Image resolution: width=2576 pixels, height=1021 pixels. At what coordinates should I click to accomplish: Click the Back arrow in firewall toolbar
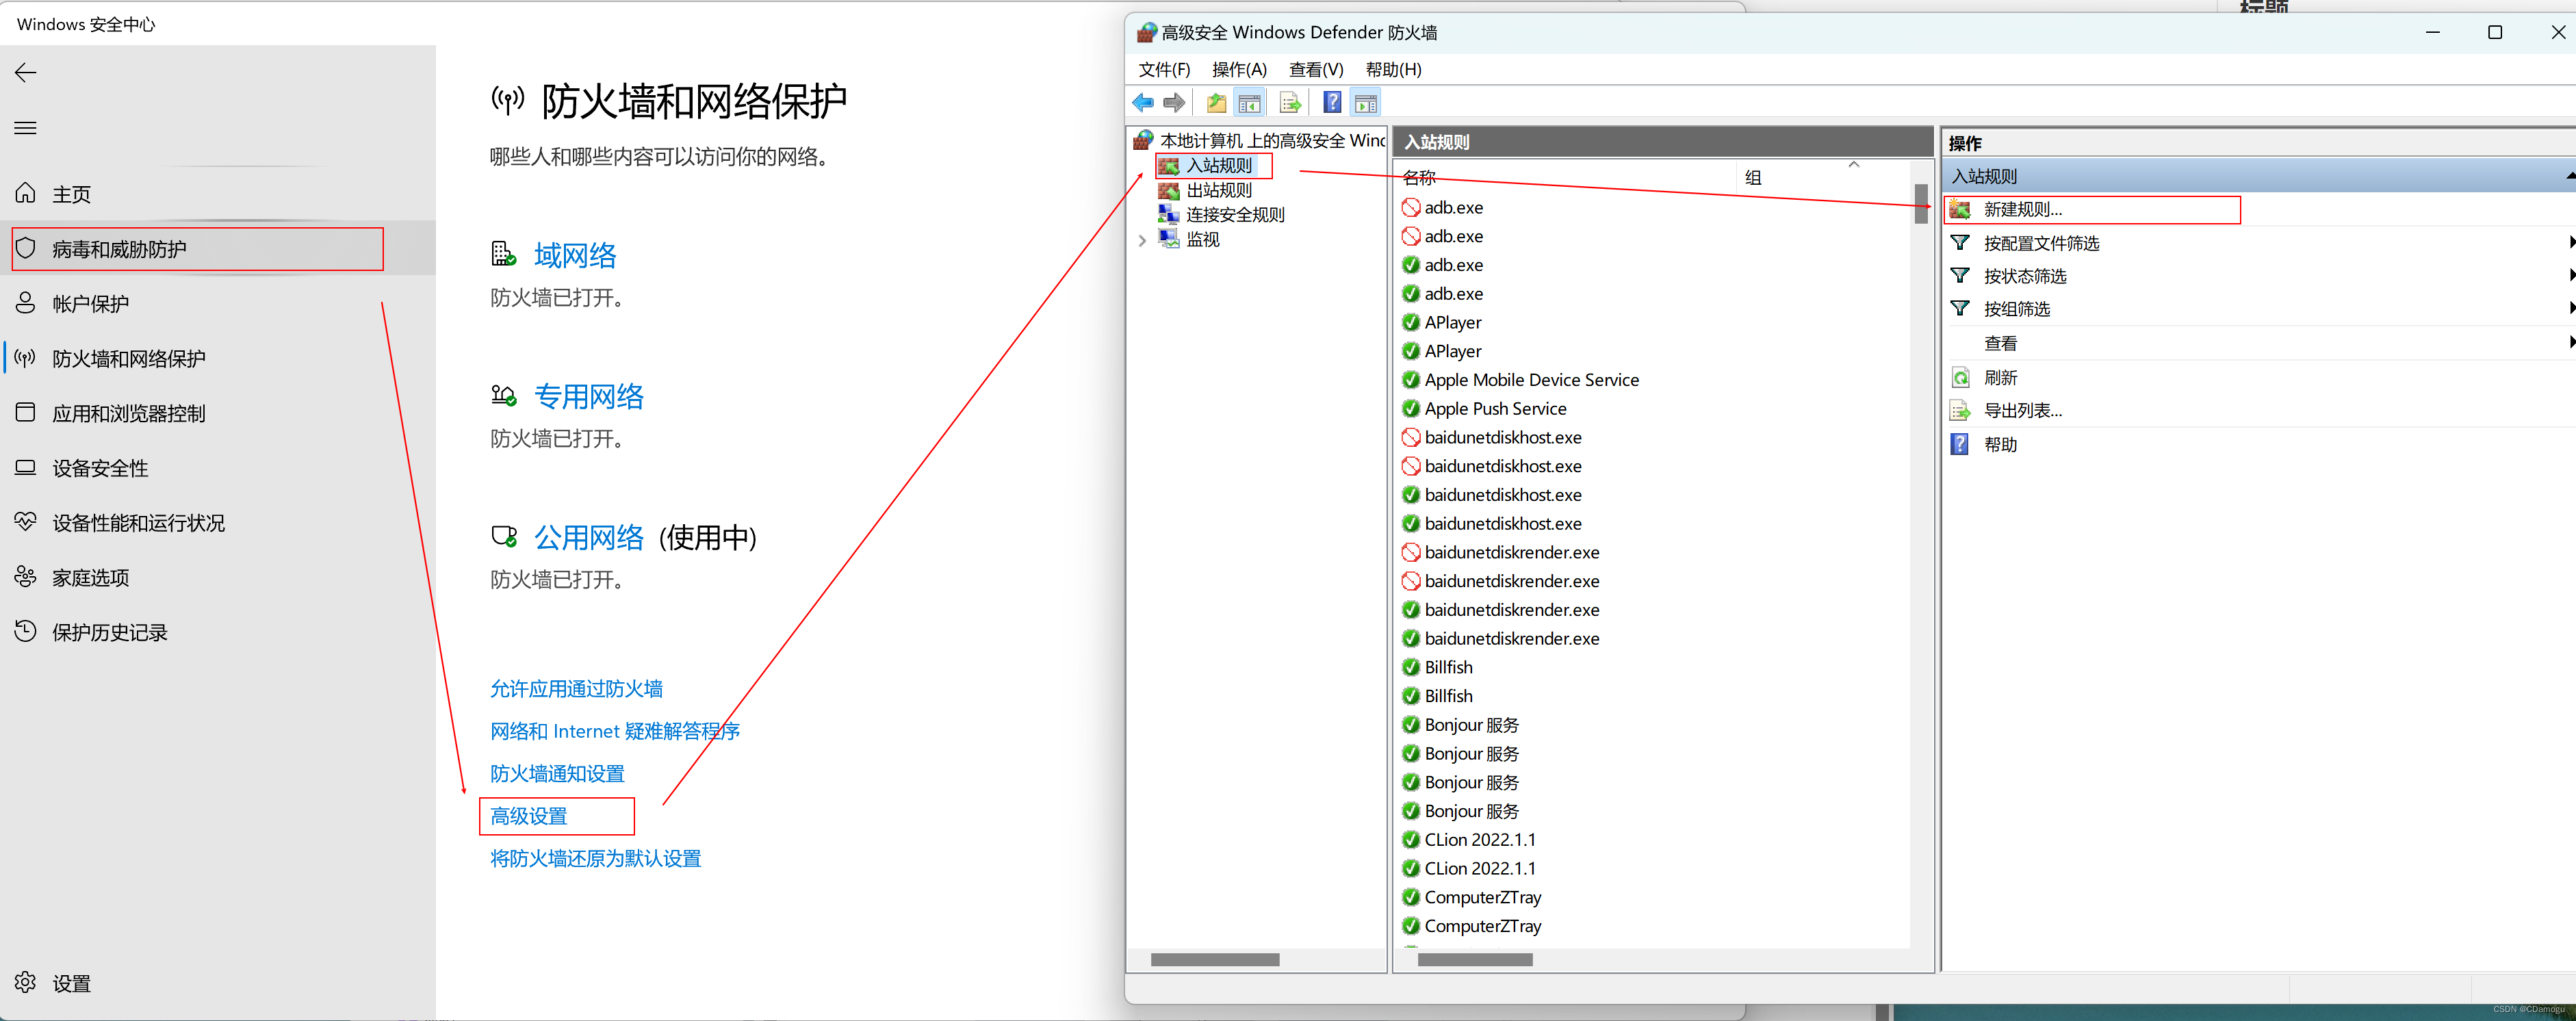click(x=1143, y=102)
